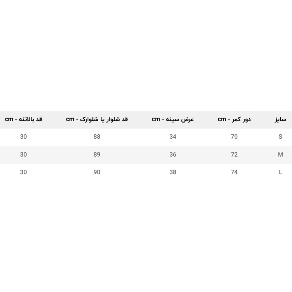Select the M size cell

[x=280, y=154]
